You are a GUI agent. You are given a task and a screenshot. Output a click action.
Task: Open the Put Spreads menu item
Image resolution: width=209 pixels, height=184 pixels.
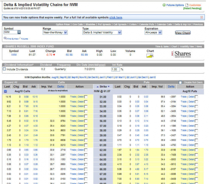[x=104, y=25]
